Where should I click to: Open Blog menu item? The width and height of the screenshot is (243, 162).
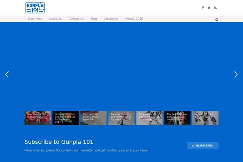[x=94, y=19]
